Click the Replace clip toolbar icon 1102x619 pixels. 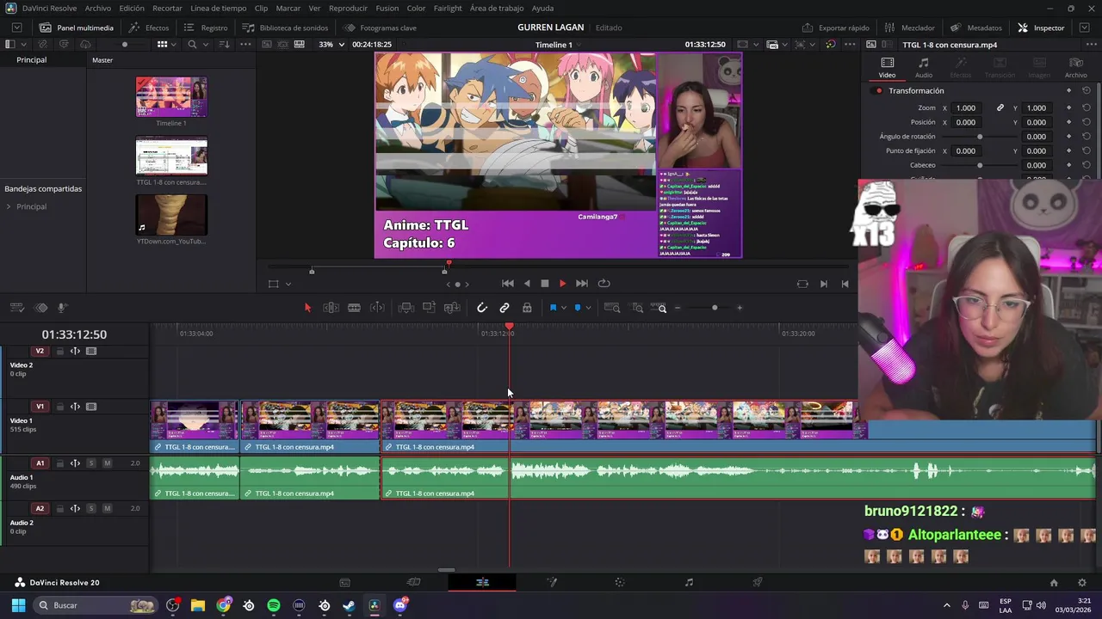pos(452,308)
